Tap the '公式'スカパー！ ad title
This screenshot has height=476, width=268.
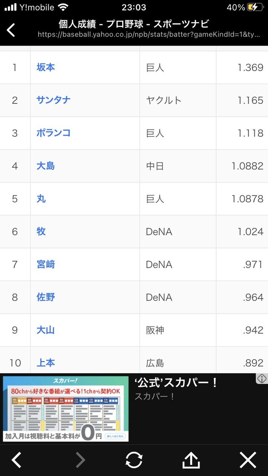click(x=176, y=383)
